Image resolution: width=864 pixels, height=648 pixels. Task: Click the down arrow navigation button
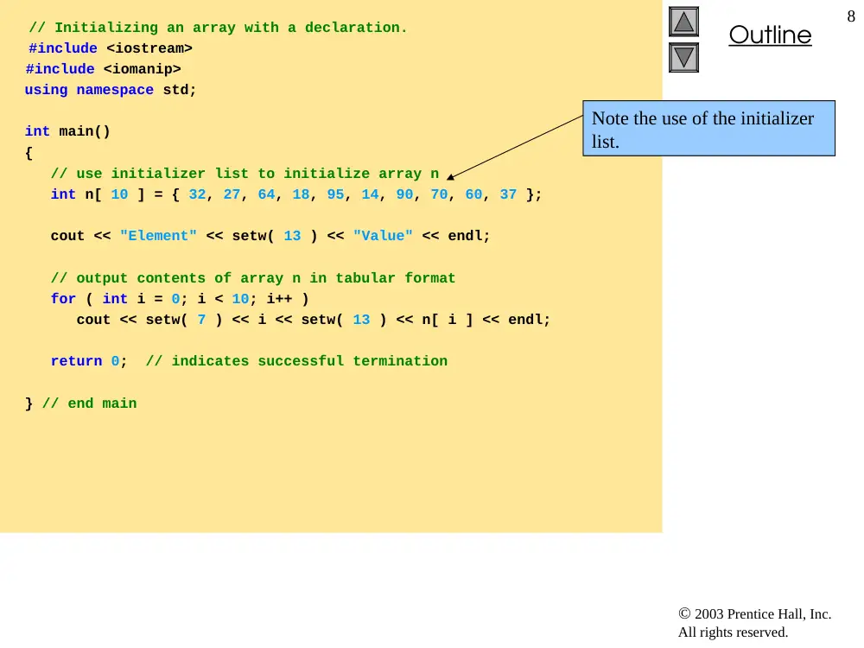683,57
